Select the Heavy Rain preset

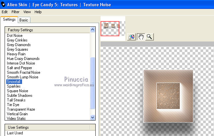[16, 54]
